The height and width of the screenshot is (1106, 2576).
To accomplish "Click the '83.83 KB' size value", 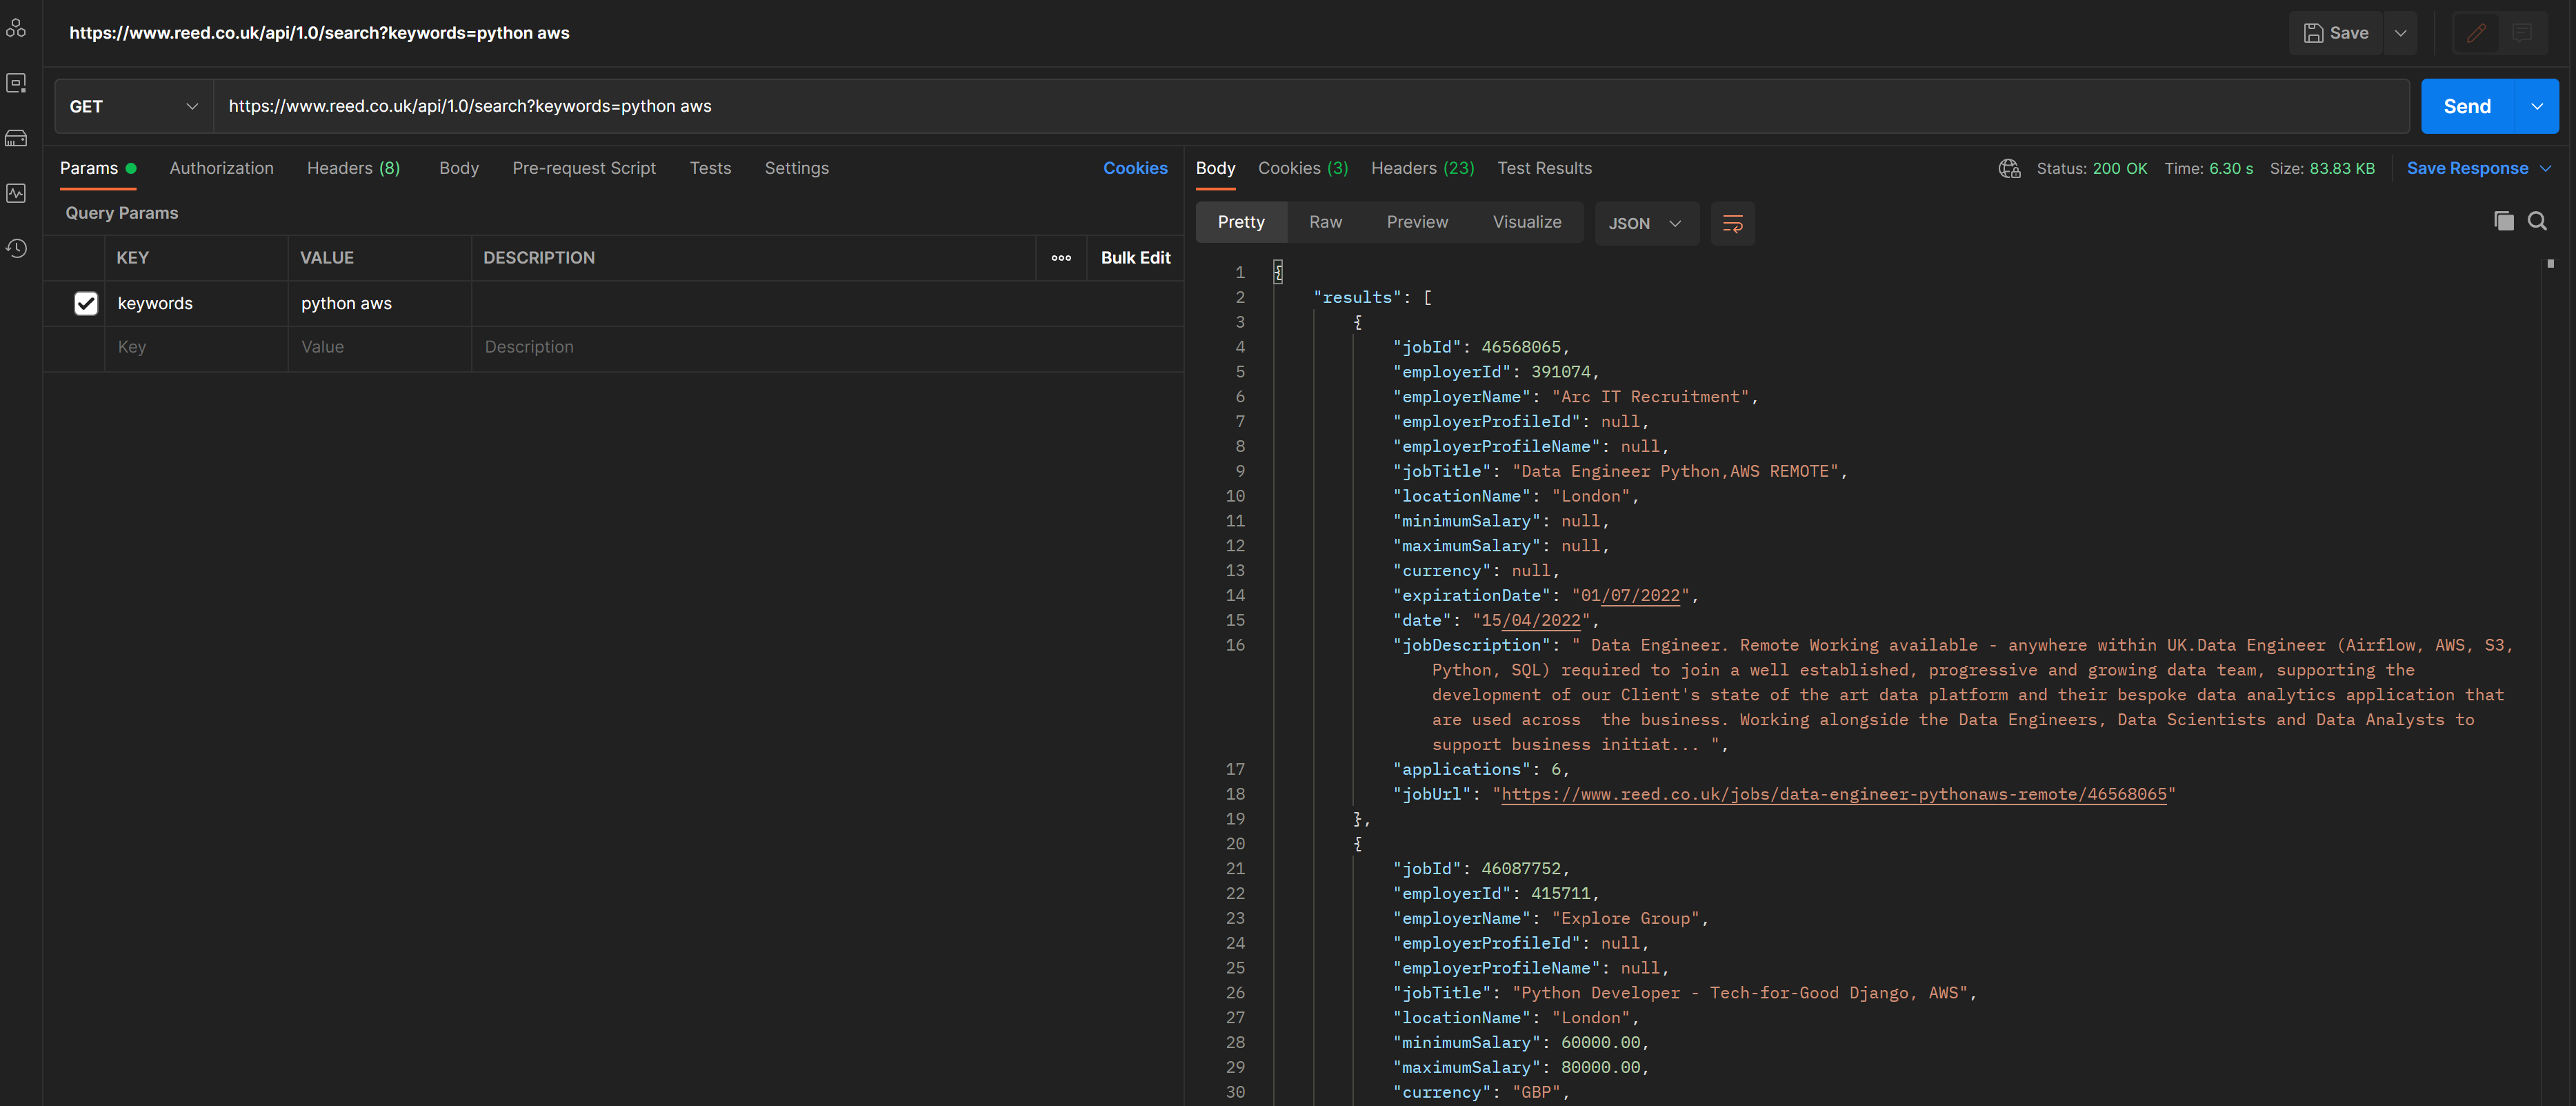I will click(2341, 168).
